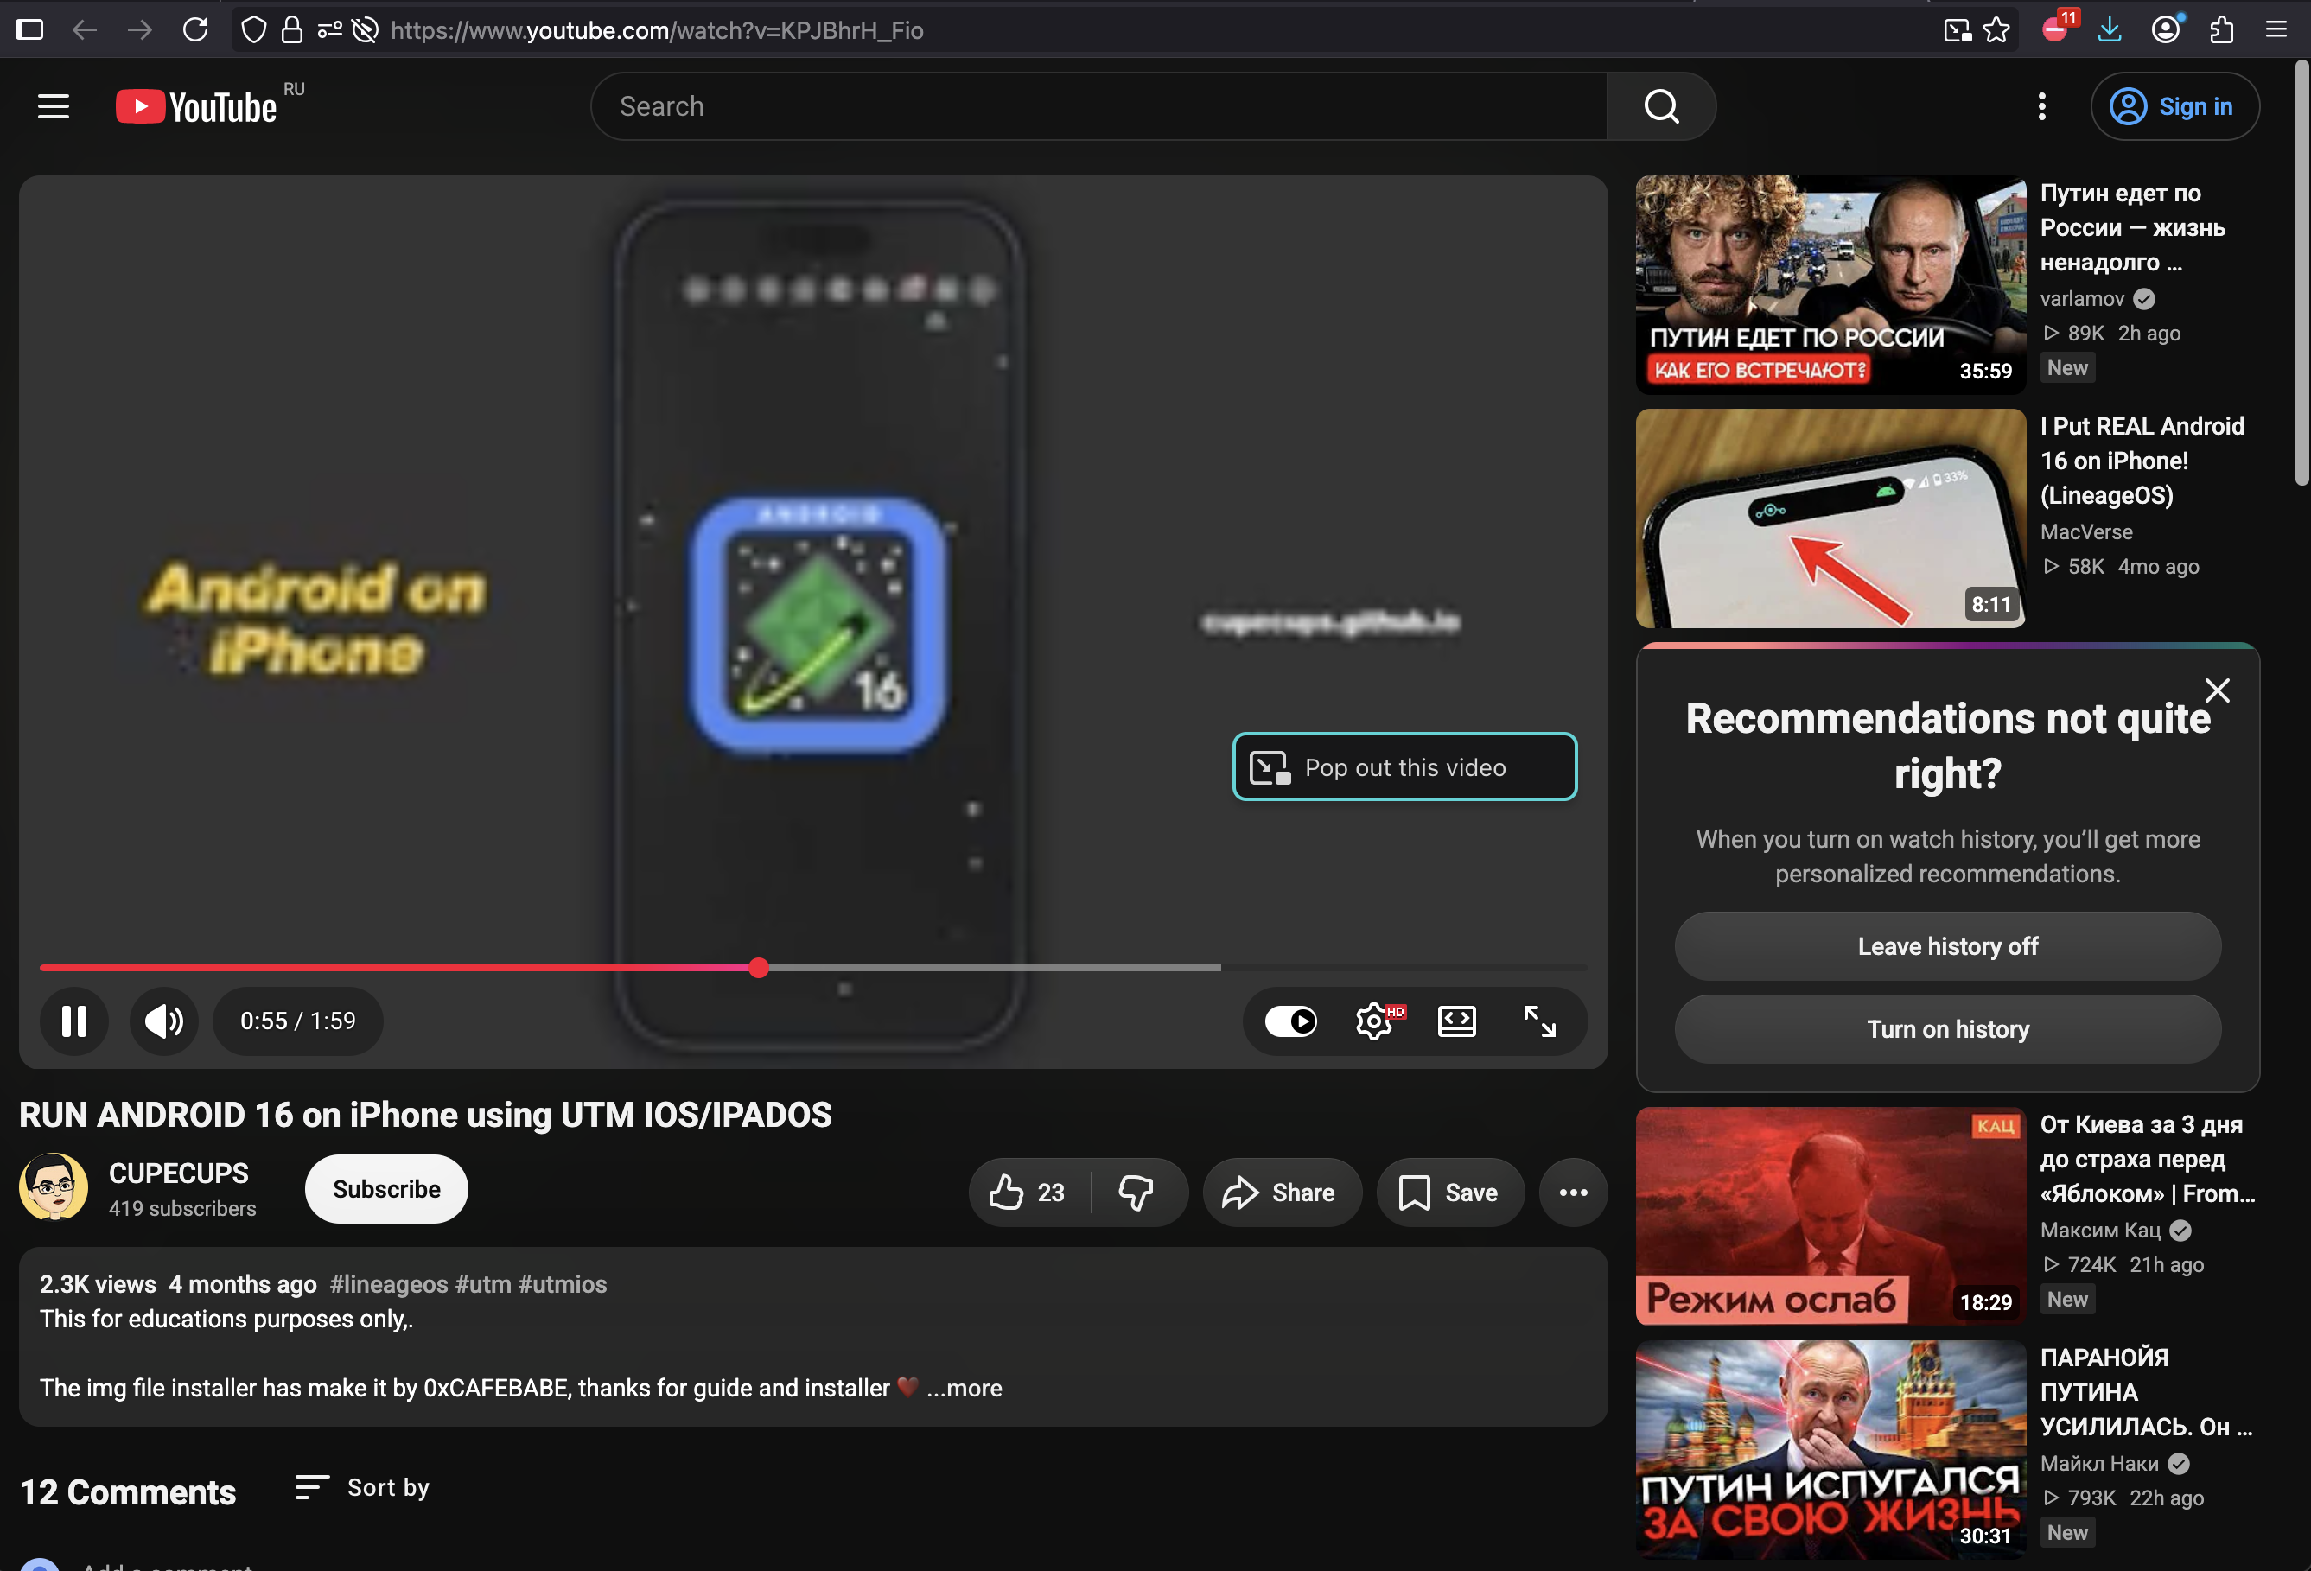The image size is (2311, 1571).
Task: Click the 0:55 / 1:59 time display
Action: (297, 1021)
